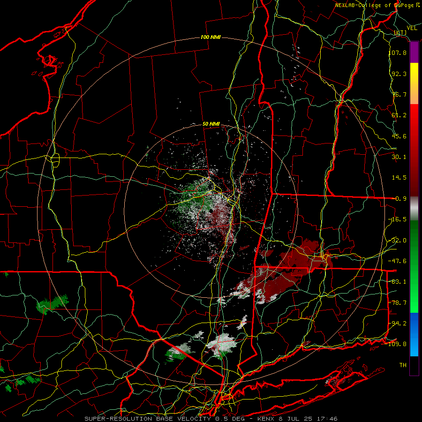
Task: Click the 100 NMI range ring label
Action: 211,37
